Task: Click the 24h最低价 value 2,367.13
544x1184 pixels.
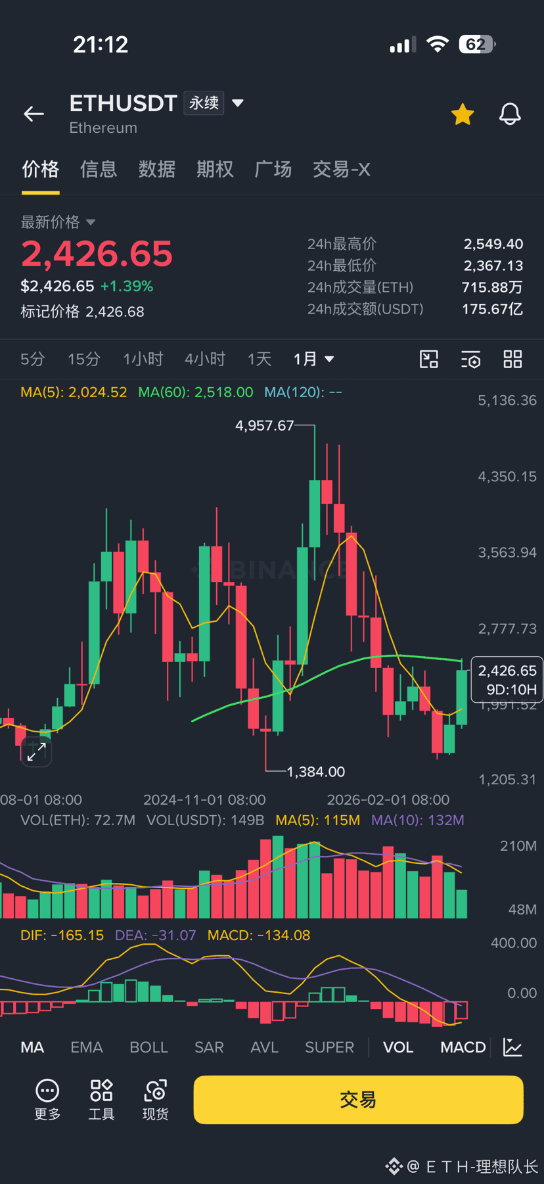Action: 493,266
